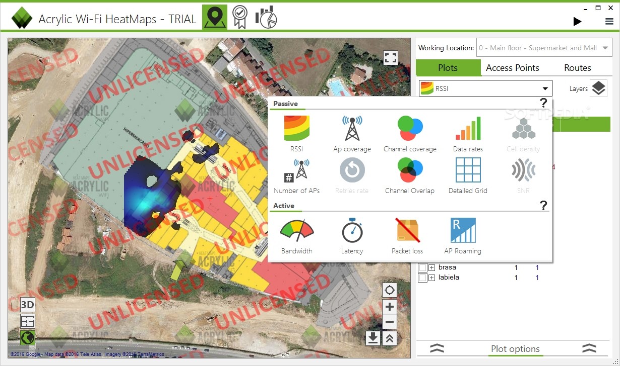Expand Plot options with right chevron
Viewport: 620px width, 366px height.
[x=589, y=348]
